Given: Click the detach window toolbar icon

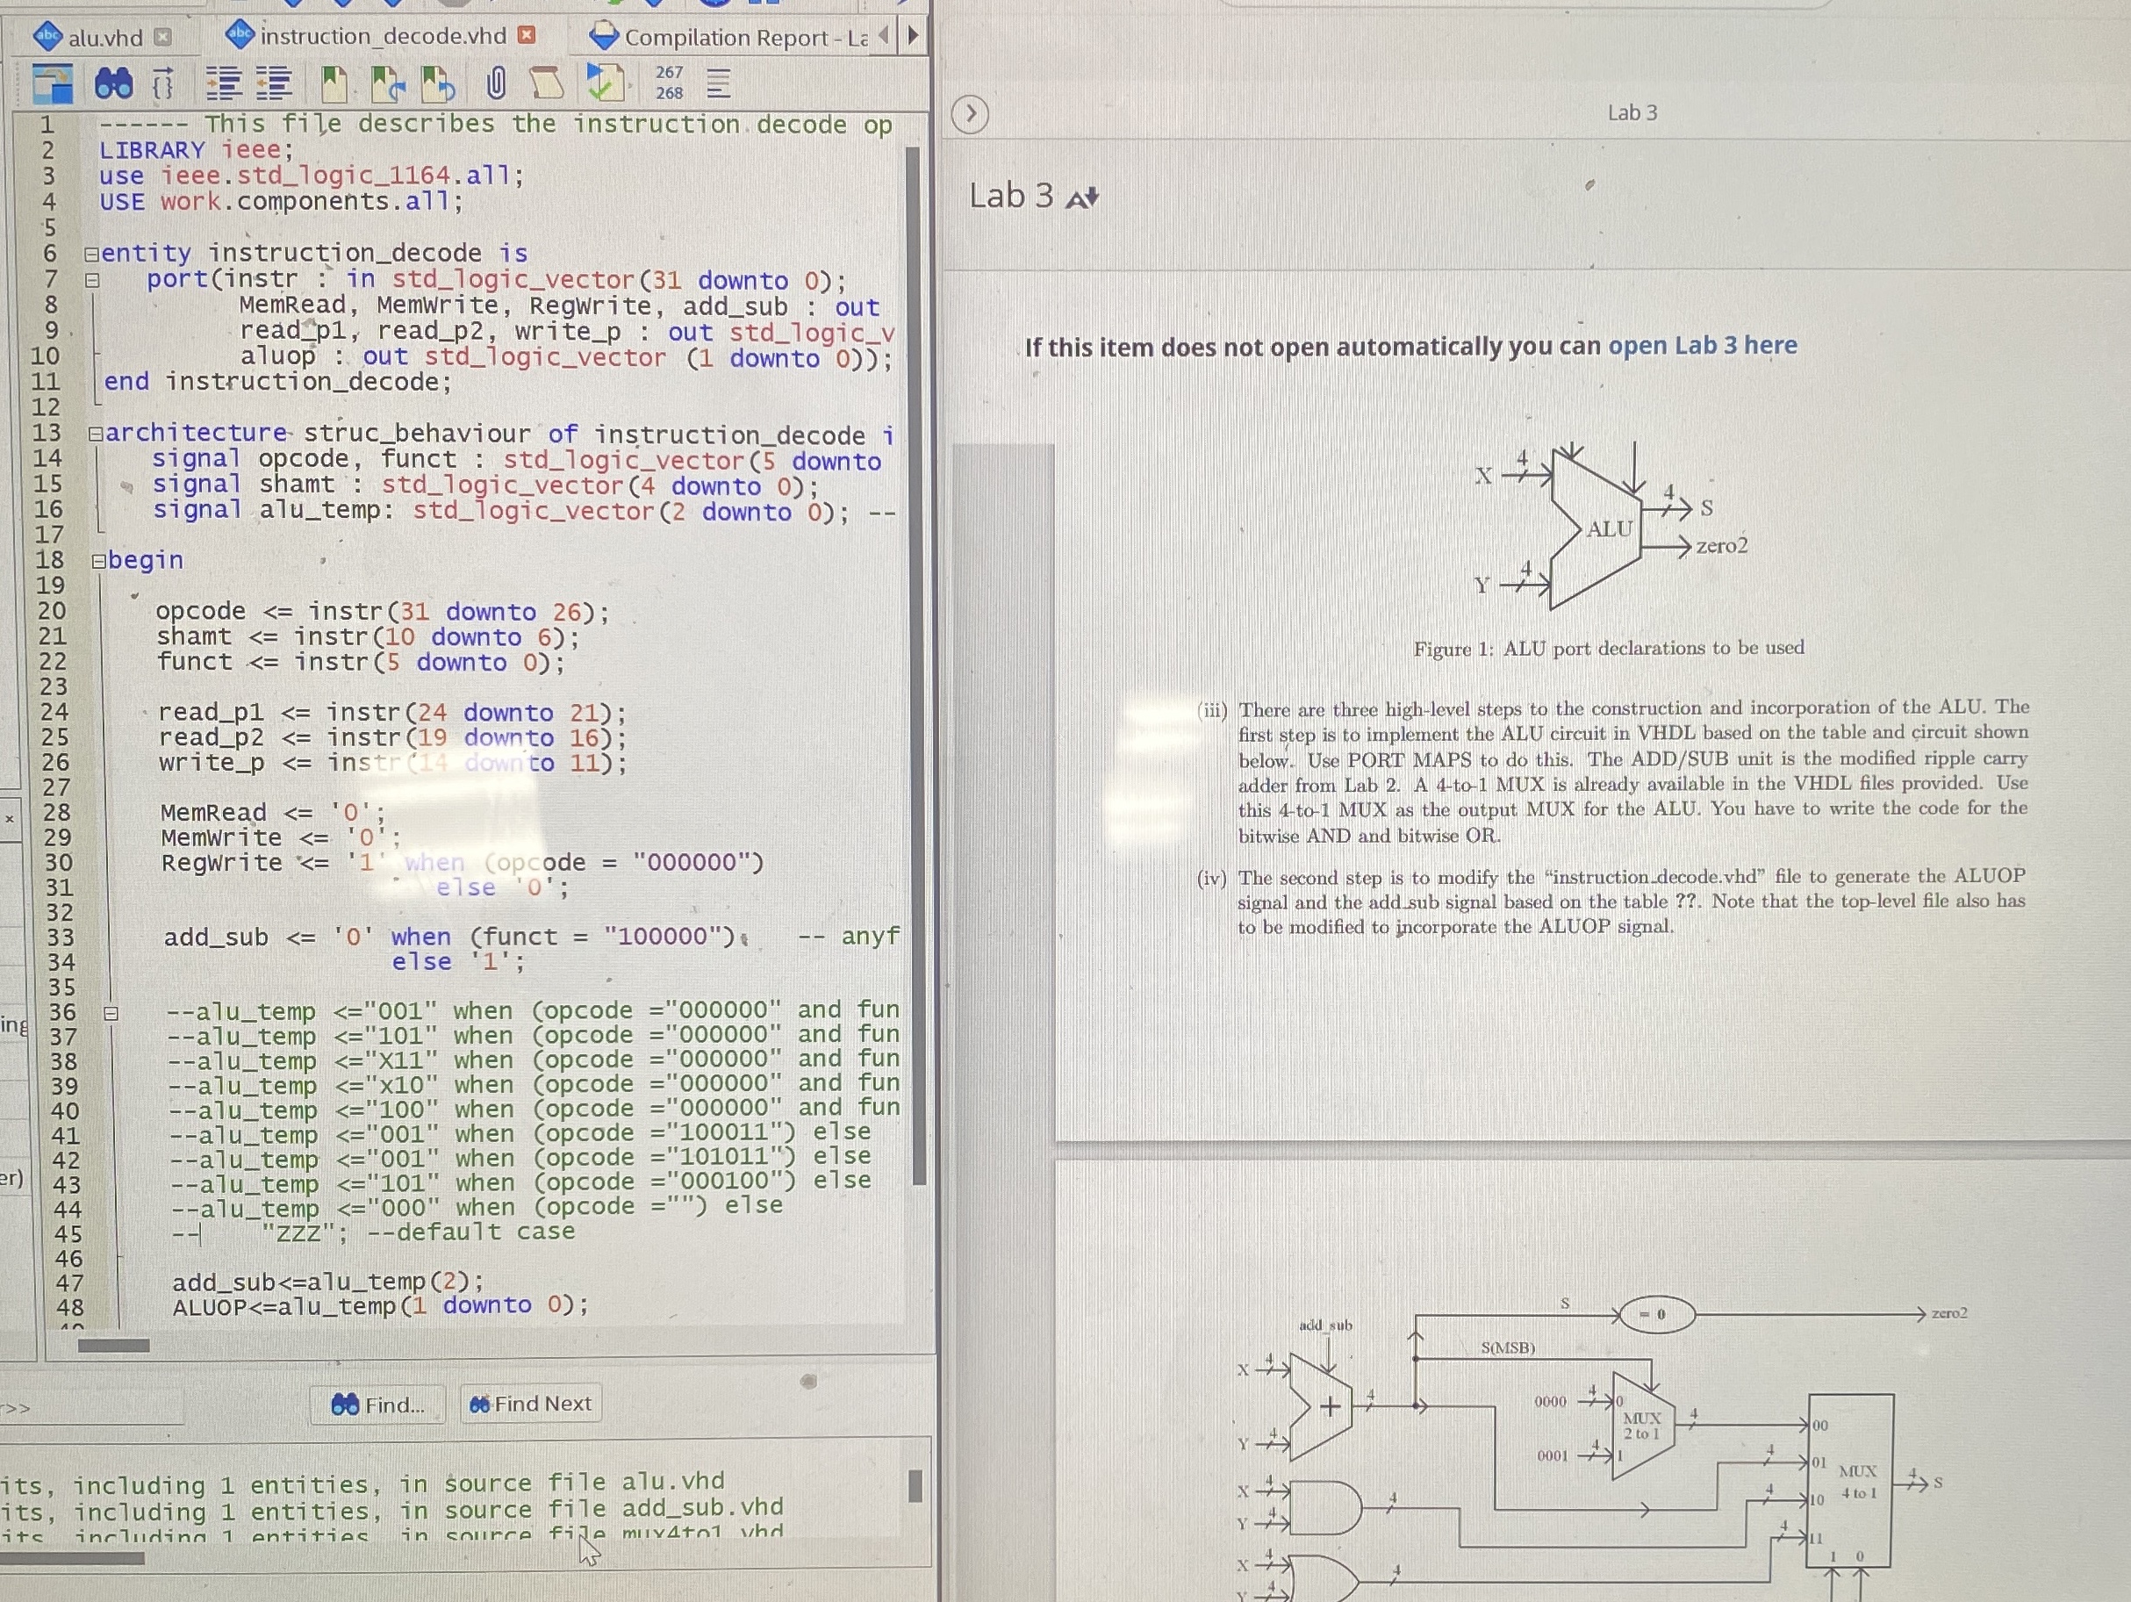Looking at the screenshot, I should tap(53, 85).
